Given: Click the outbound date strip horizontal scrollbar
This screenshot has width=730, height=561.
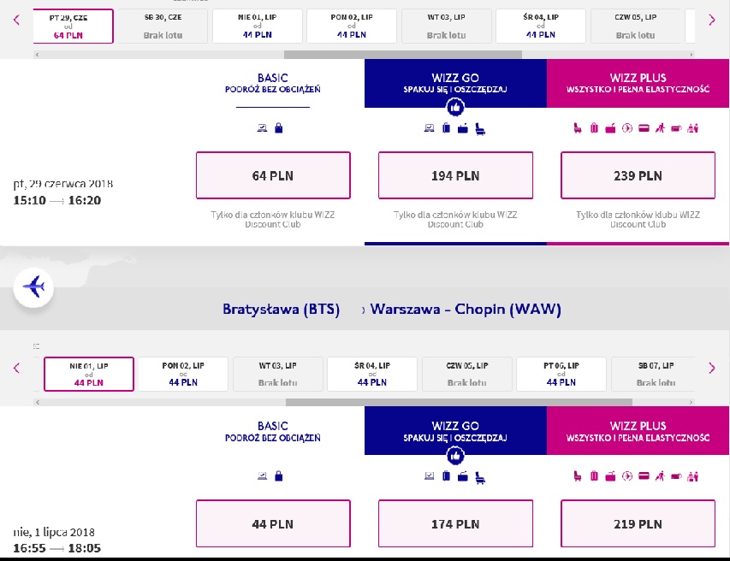Looking at the screenshot, I should (x=365, y=55).
